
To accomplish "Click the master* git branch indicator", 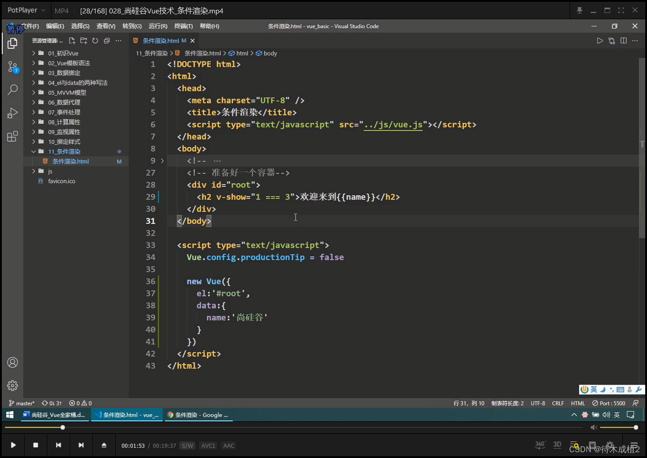I will (21, 403).
